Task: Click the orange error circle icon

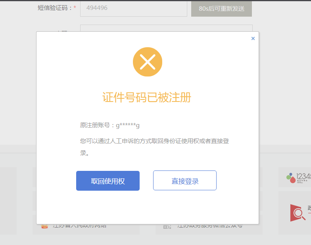Action: tap(148, 62)
